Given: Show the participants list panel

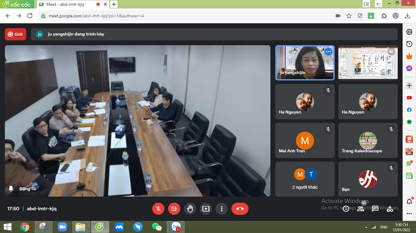Looking at the screenshot, I should 360,209.
